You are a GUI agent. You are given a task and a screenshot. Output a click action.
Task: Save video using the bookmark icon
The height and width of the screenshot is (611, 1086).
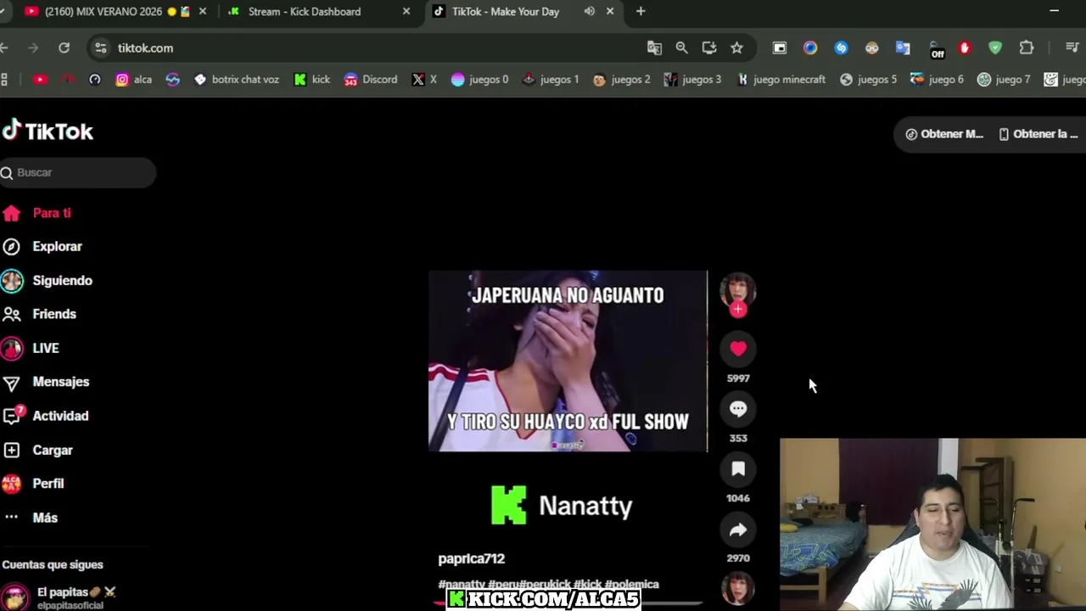coord(738,469)
